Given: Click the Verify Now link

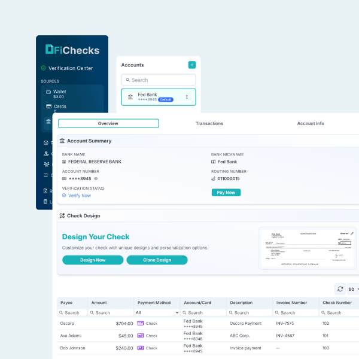Looking at the screenshot, I should tap(79, 196).
